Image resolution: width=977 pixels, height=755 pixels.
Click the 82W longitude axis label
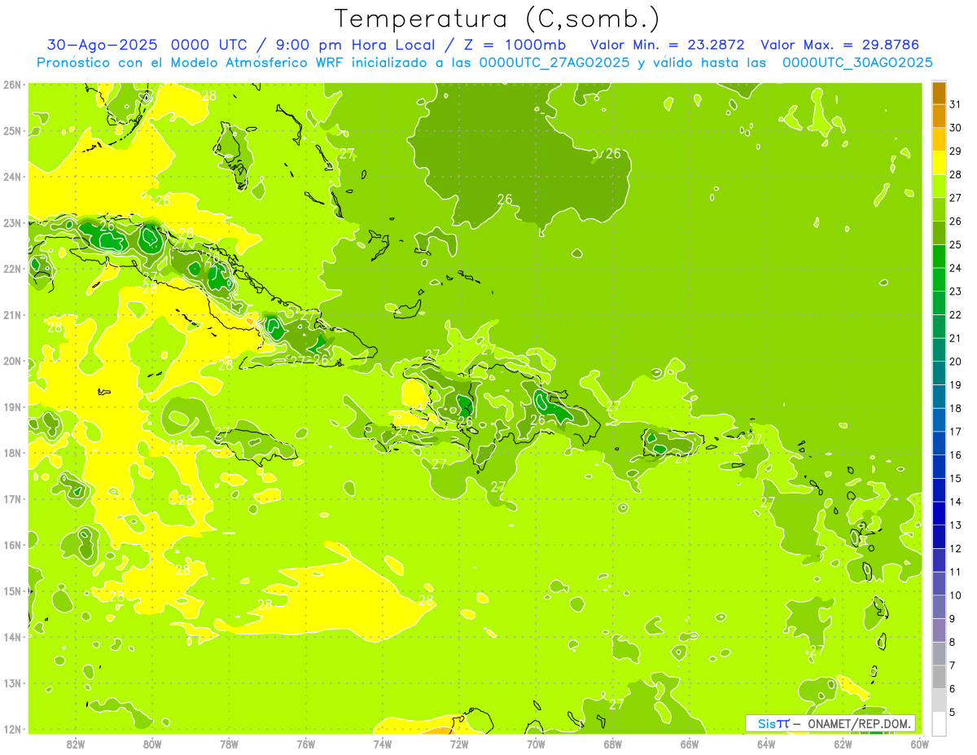click(75, 744)
